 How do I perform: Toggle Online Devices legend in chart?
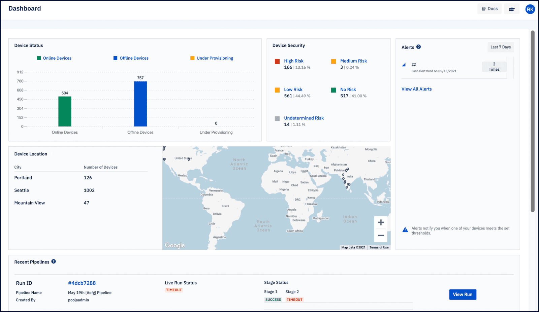pos(54,58)
